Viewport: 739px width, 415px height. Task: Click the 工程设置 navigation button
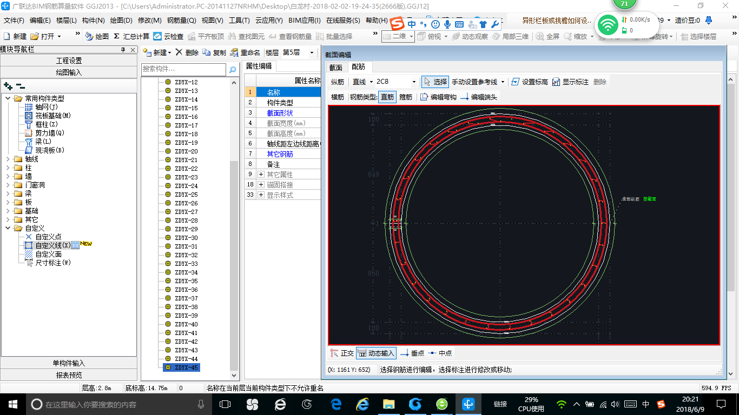(x=69, y=61)
